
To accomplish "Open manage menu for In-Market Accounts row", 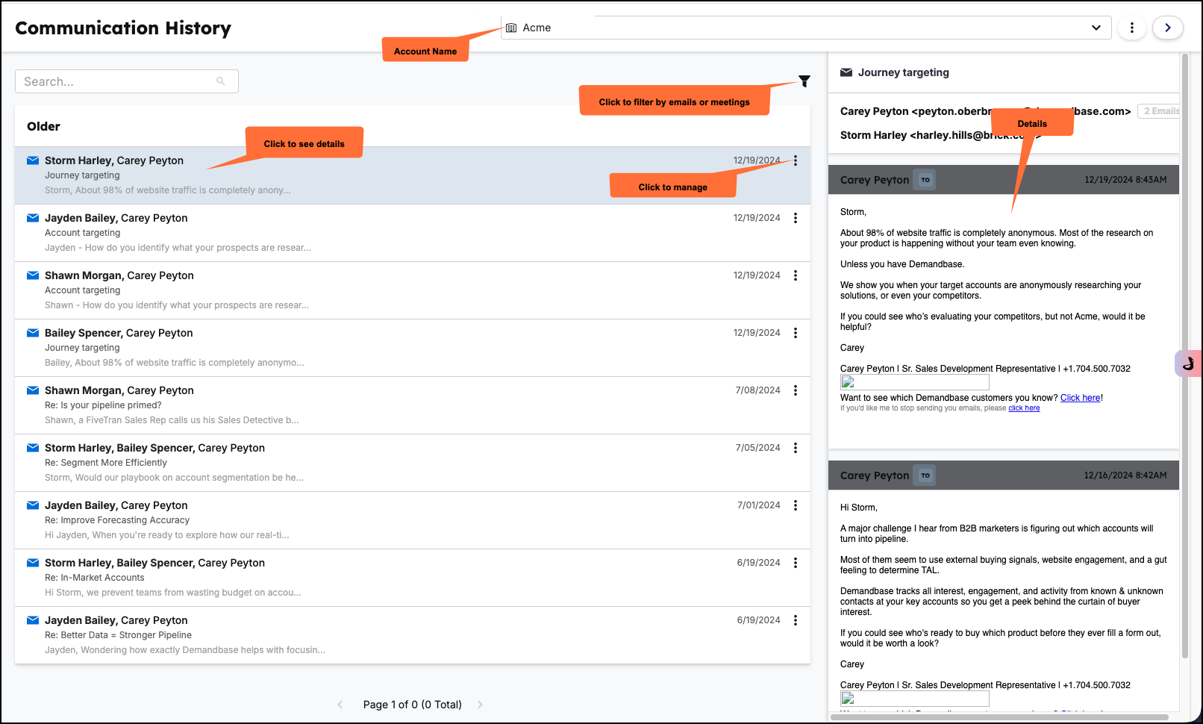I will coord(796,563).
